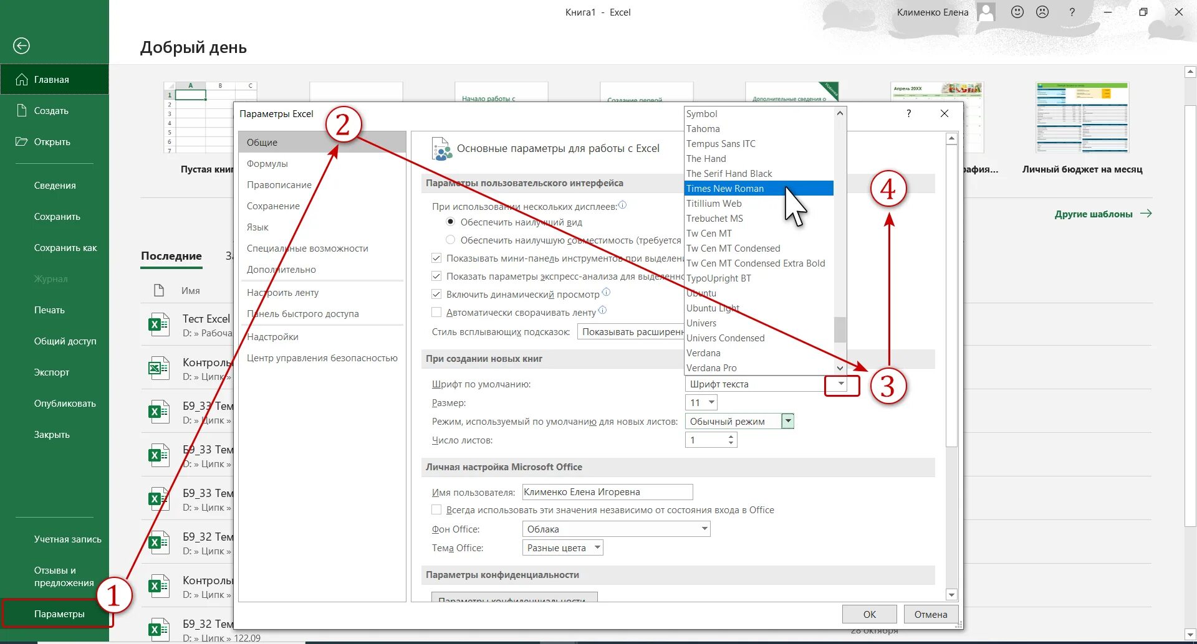Open Excel help question mark in title bar
This screenshot has width=1197, height=644.
1072,12
